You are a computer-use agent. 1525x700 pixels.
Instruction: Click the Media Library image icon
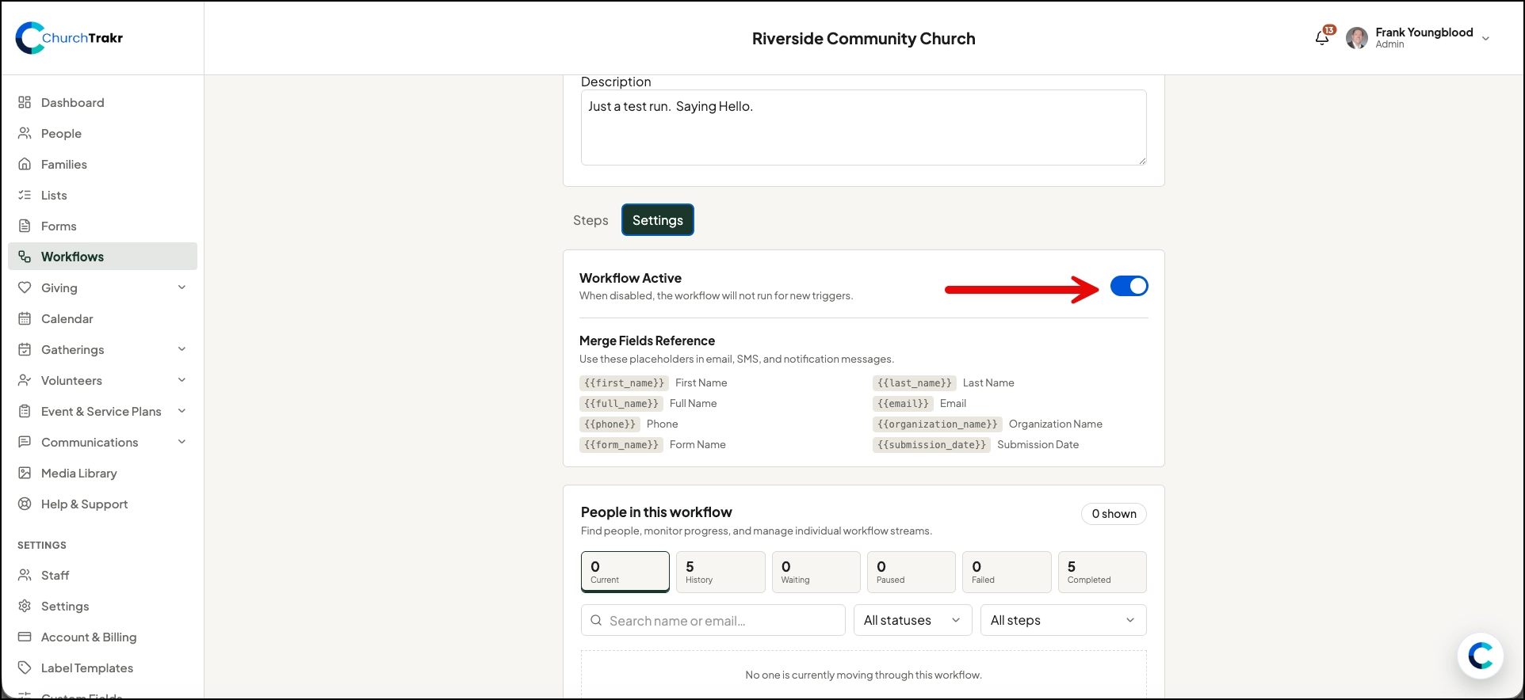click(25, 473)
